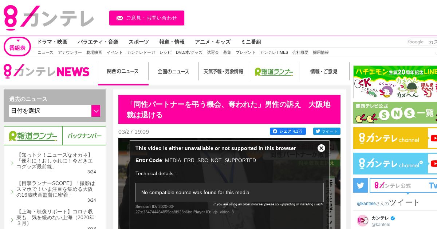Screen dimensions: 437x229
Task: Go to the DVD/本/グッズ sub-link
Action: (x=189, y=52)
